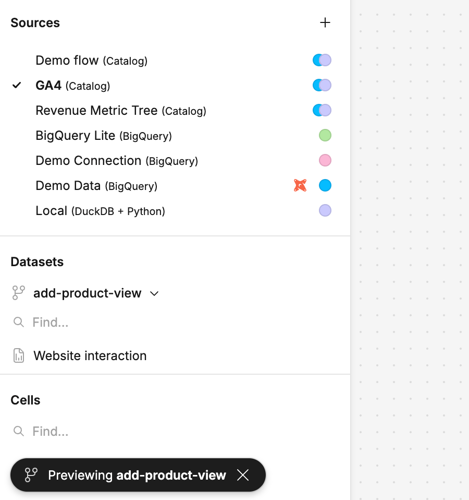The image size is (469, 500).
Task: Toggle the Revenue Metric Tree source indicator
Action: (322, 110)
